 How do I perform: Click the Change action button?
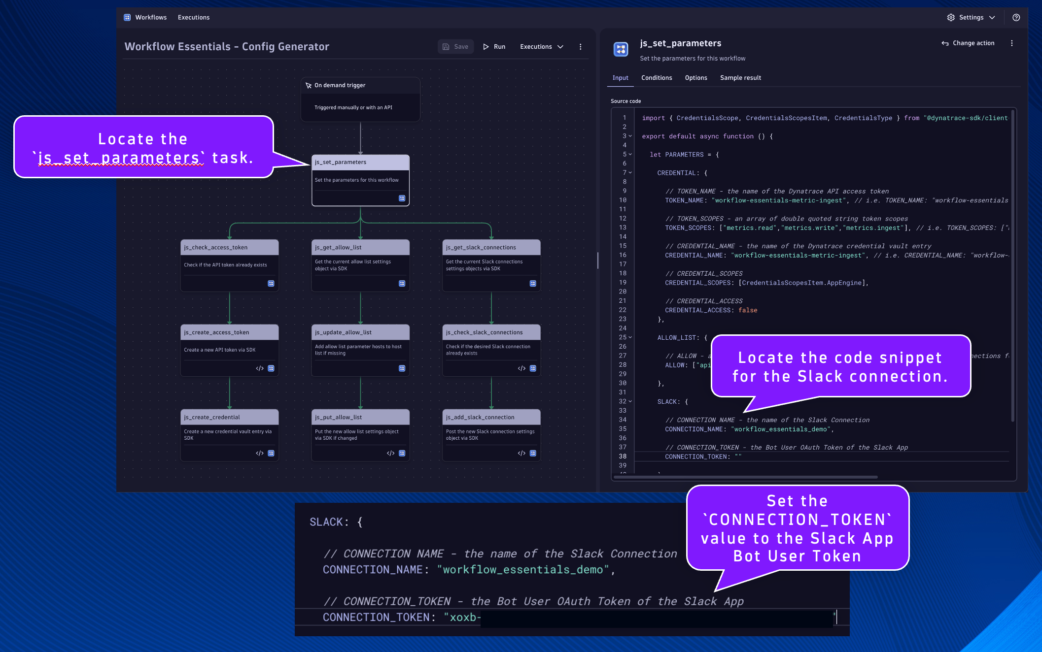968,43
